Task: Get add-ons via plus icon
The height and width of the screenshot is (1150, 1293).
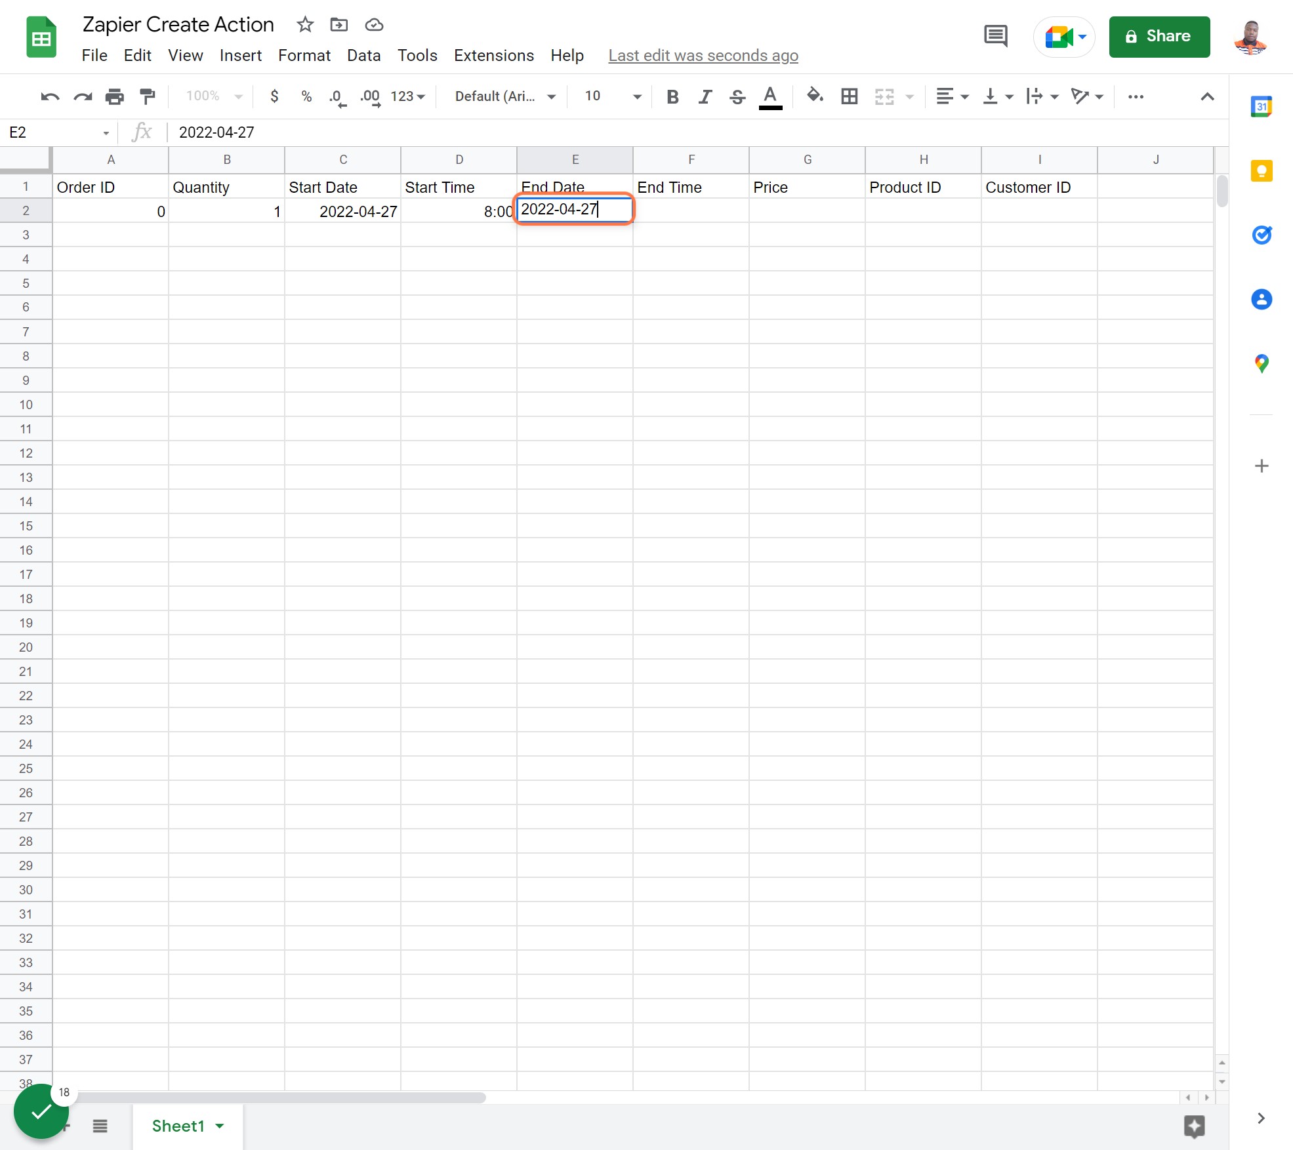Action: click(x=1262, y=466)
